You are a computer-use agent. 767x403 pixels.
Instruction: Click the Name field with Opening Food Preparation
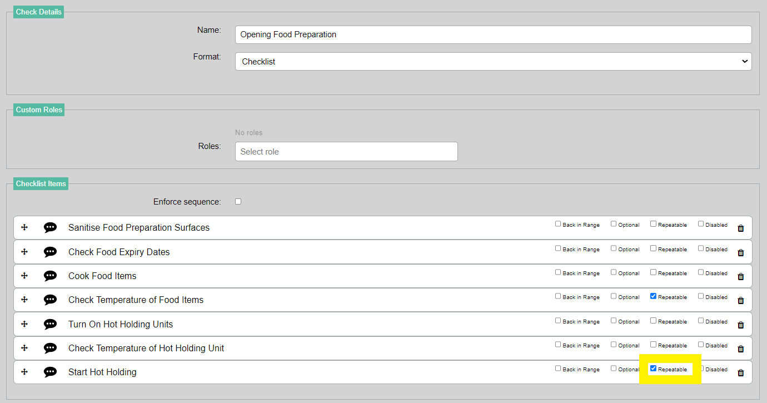(493, 34)
